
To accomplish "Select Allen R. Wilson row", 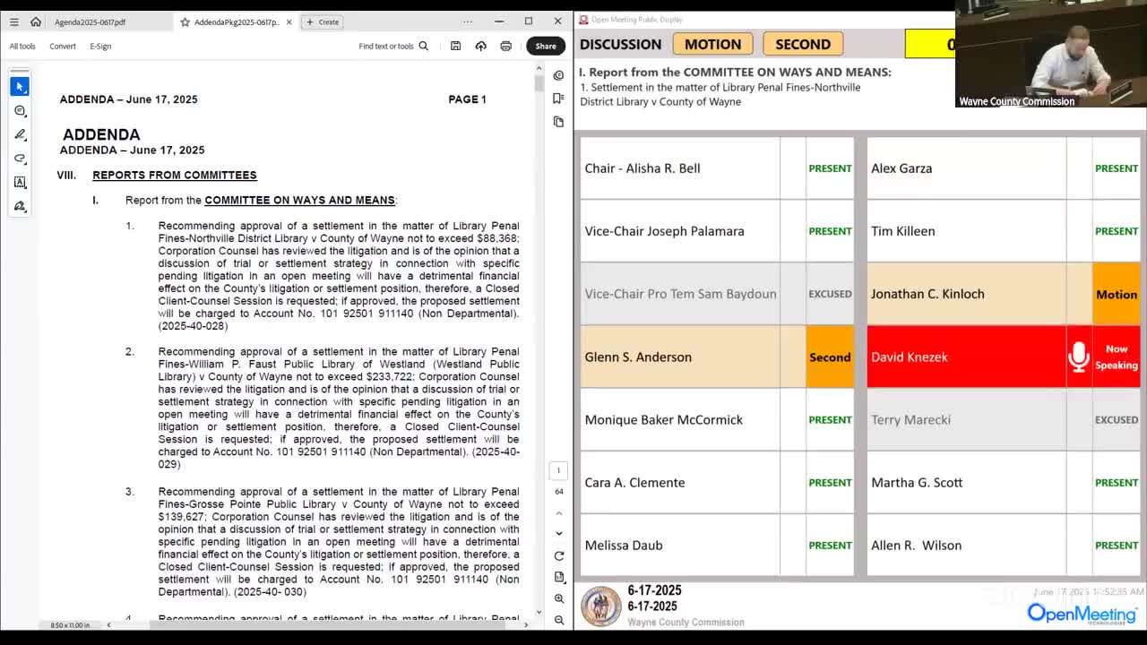I will [x=1003, y=545].
